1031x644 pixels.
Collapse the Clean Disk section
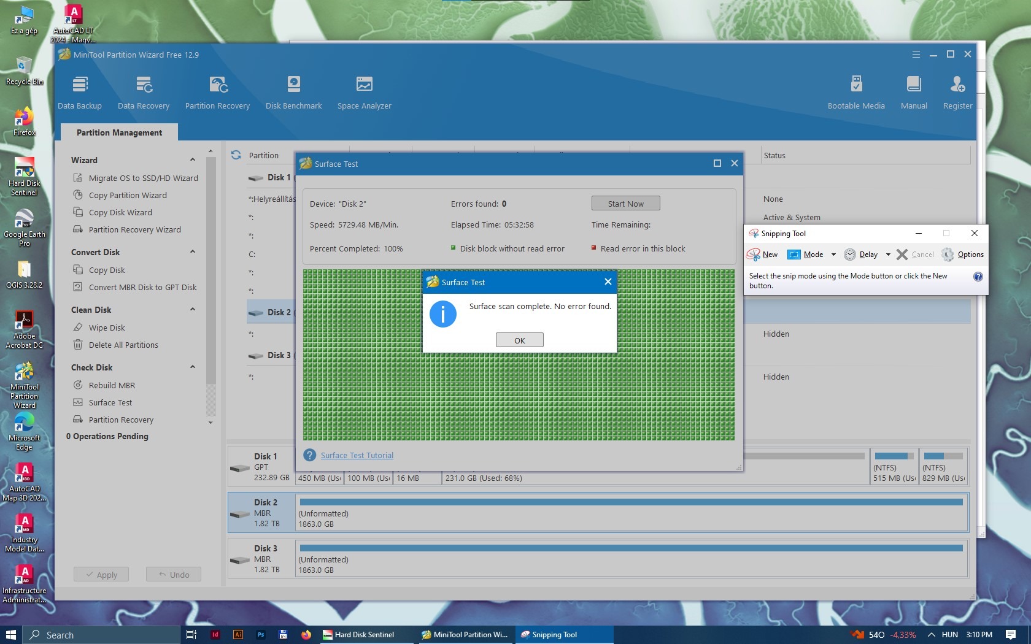193,310
